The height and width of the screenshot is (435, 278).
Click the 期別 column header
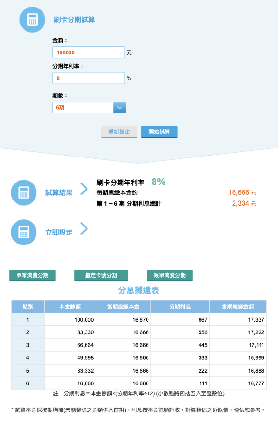pyautogui.click(x=28, y=306)
